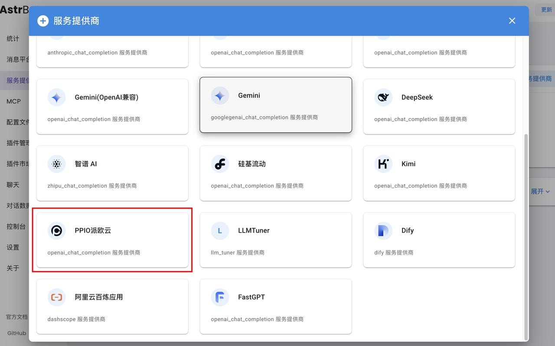Open 统计 in the background sidebar
555x346 pixels.
(13, 39)
